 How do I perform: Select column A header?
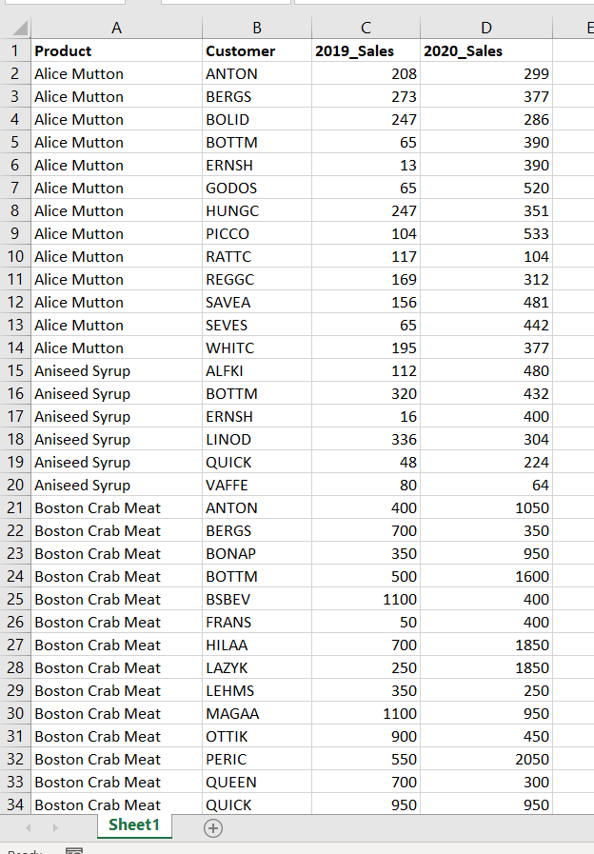(x=116, y=29)
